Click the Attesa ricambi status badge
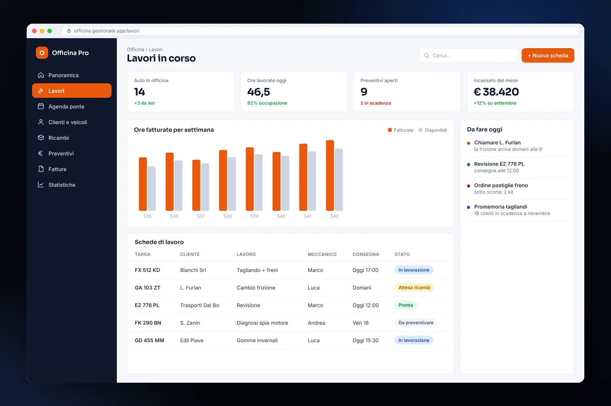The image size is (611, 406). pos(414,288)
